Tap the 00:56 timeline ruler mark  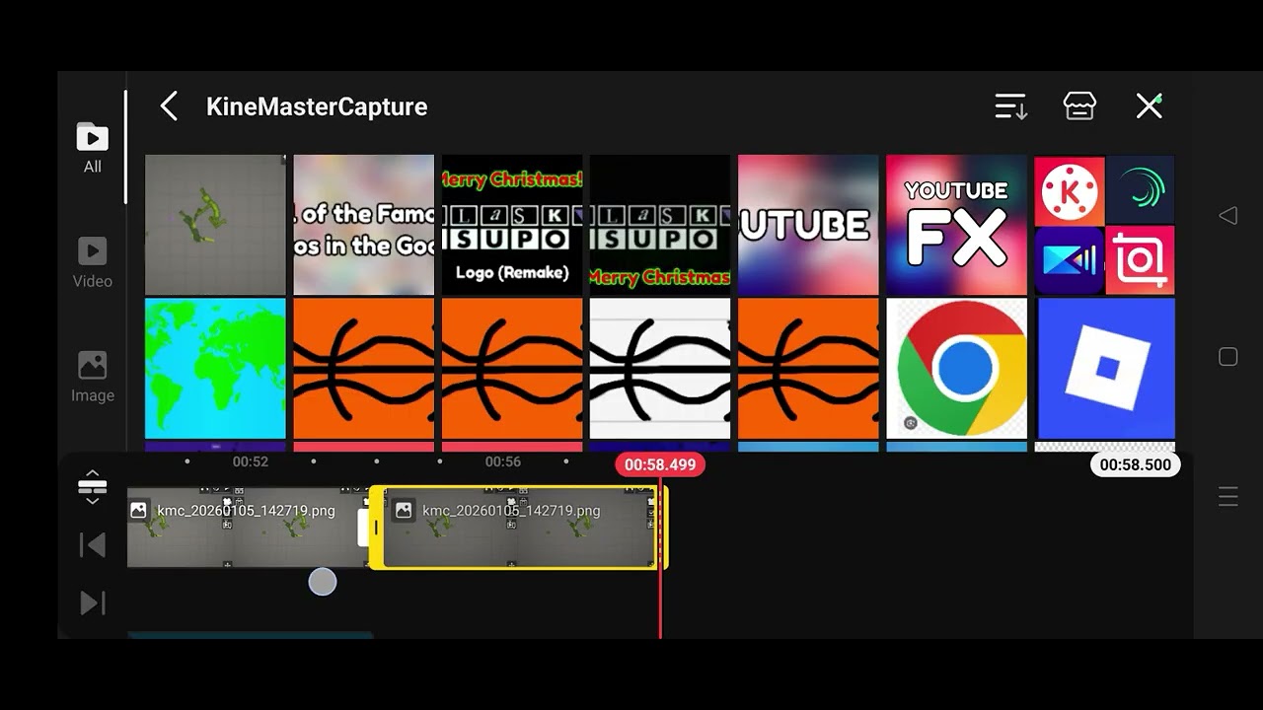(x=502, y=461)
